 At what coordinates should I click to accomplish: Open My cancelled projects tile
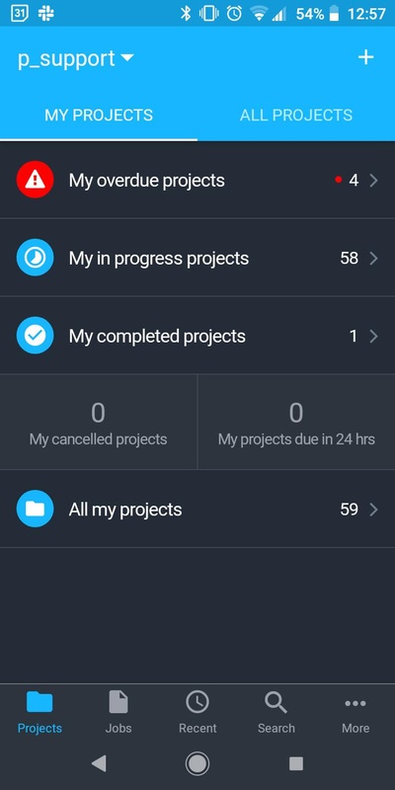[98, 423]
